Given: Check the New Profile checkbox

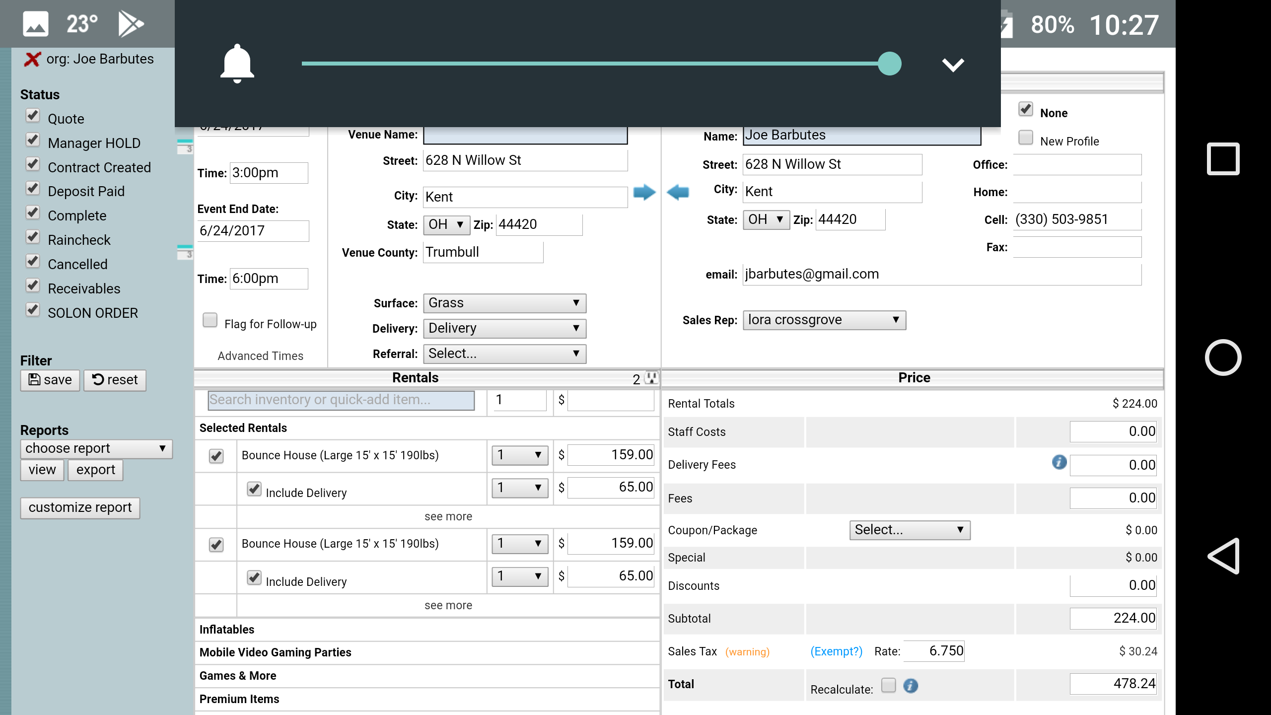Looking at the screenshot, I should 1025,138.
